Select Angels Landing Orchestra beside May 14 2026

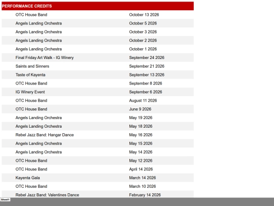click(39, 152)
